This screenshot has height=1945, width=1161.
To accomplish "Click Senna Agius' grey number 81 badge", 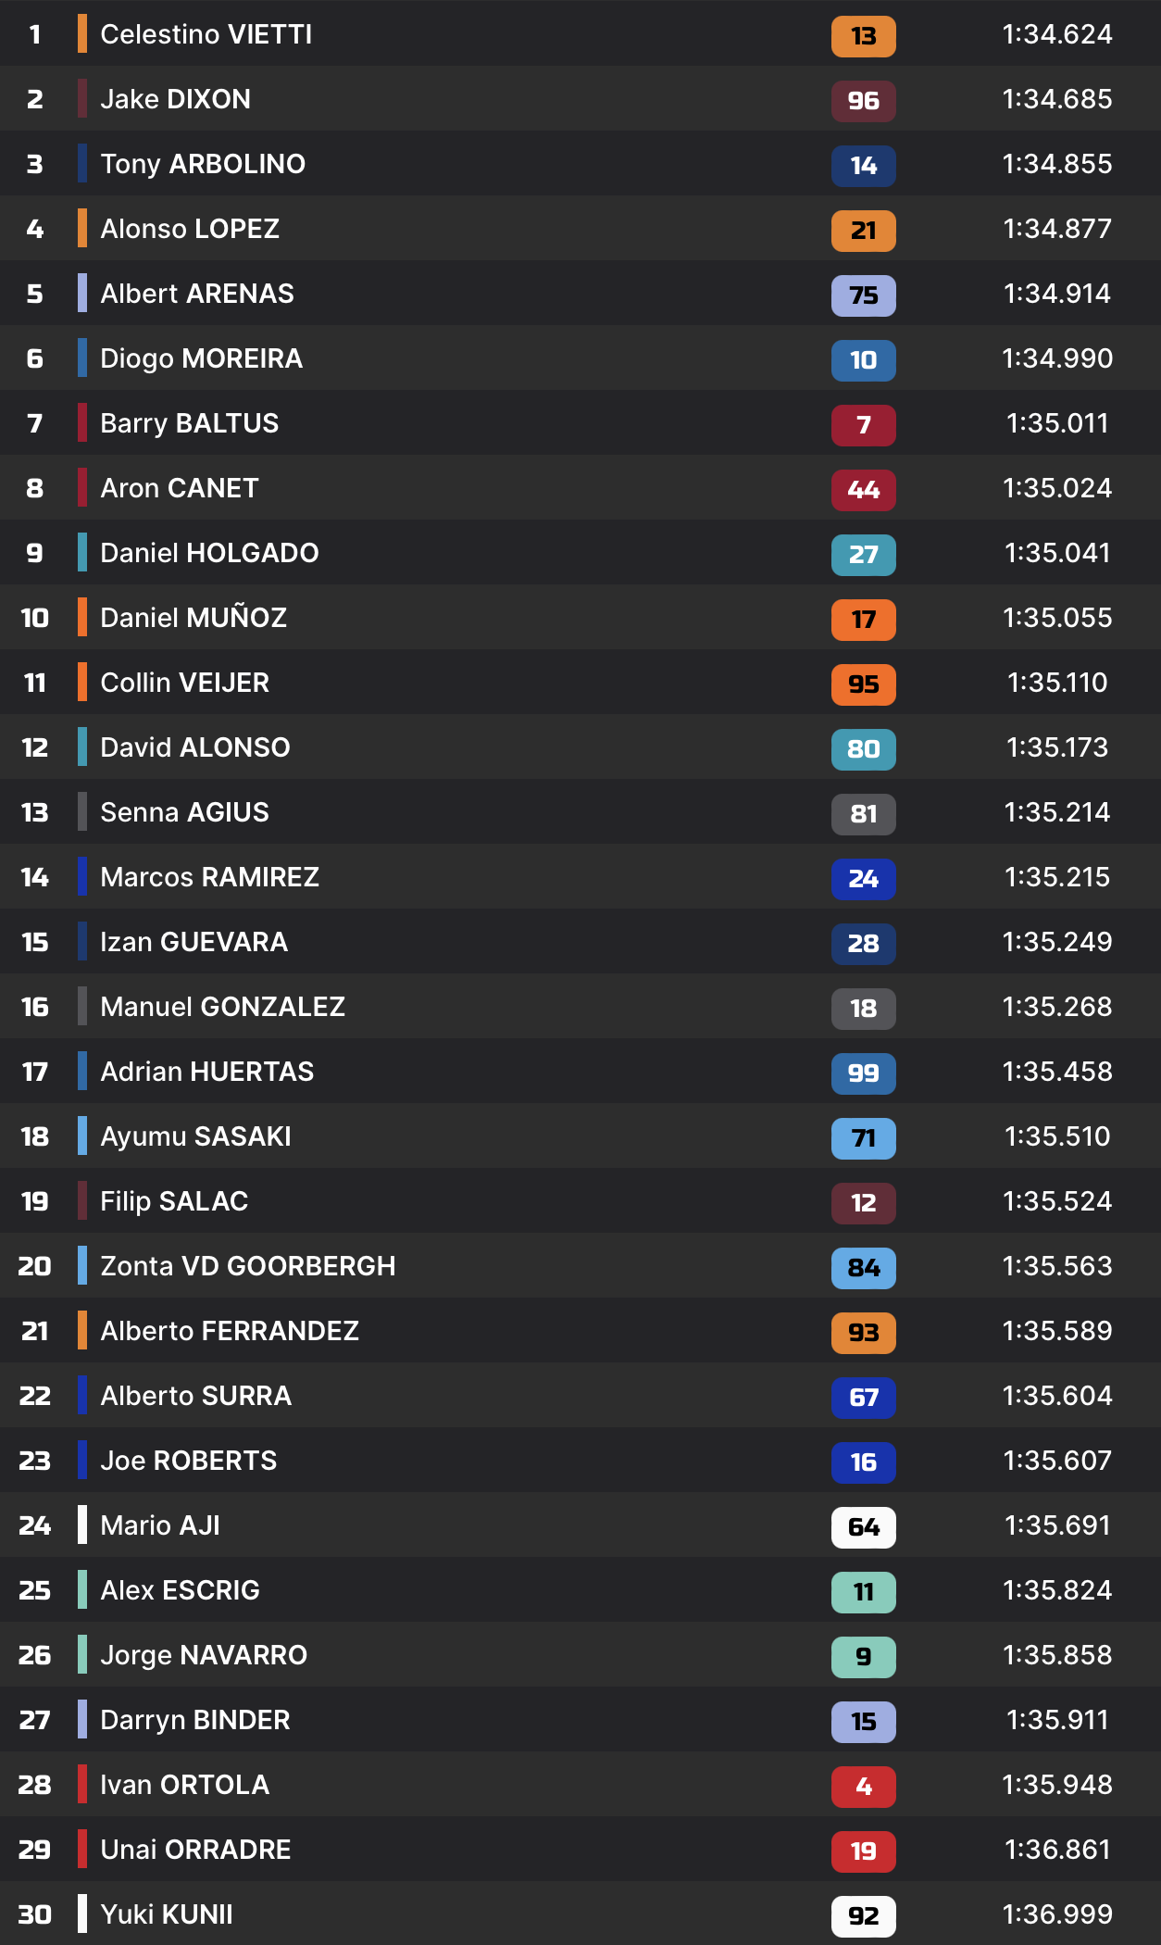I will pos(863,814).
